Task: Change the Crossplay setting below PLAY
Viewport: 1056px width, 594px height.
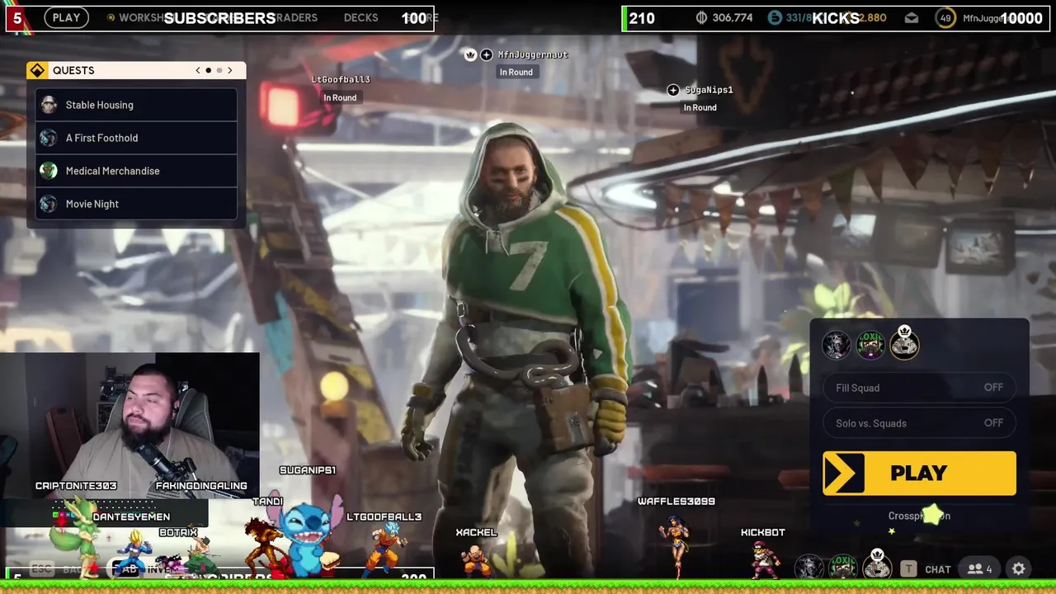Action: [x=919, y=516]
